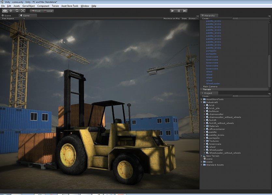This screenshot has width=272, height=195.
Task: Open the Asset Store Tools menu
Action: (70, 6)
